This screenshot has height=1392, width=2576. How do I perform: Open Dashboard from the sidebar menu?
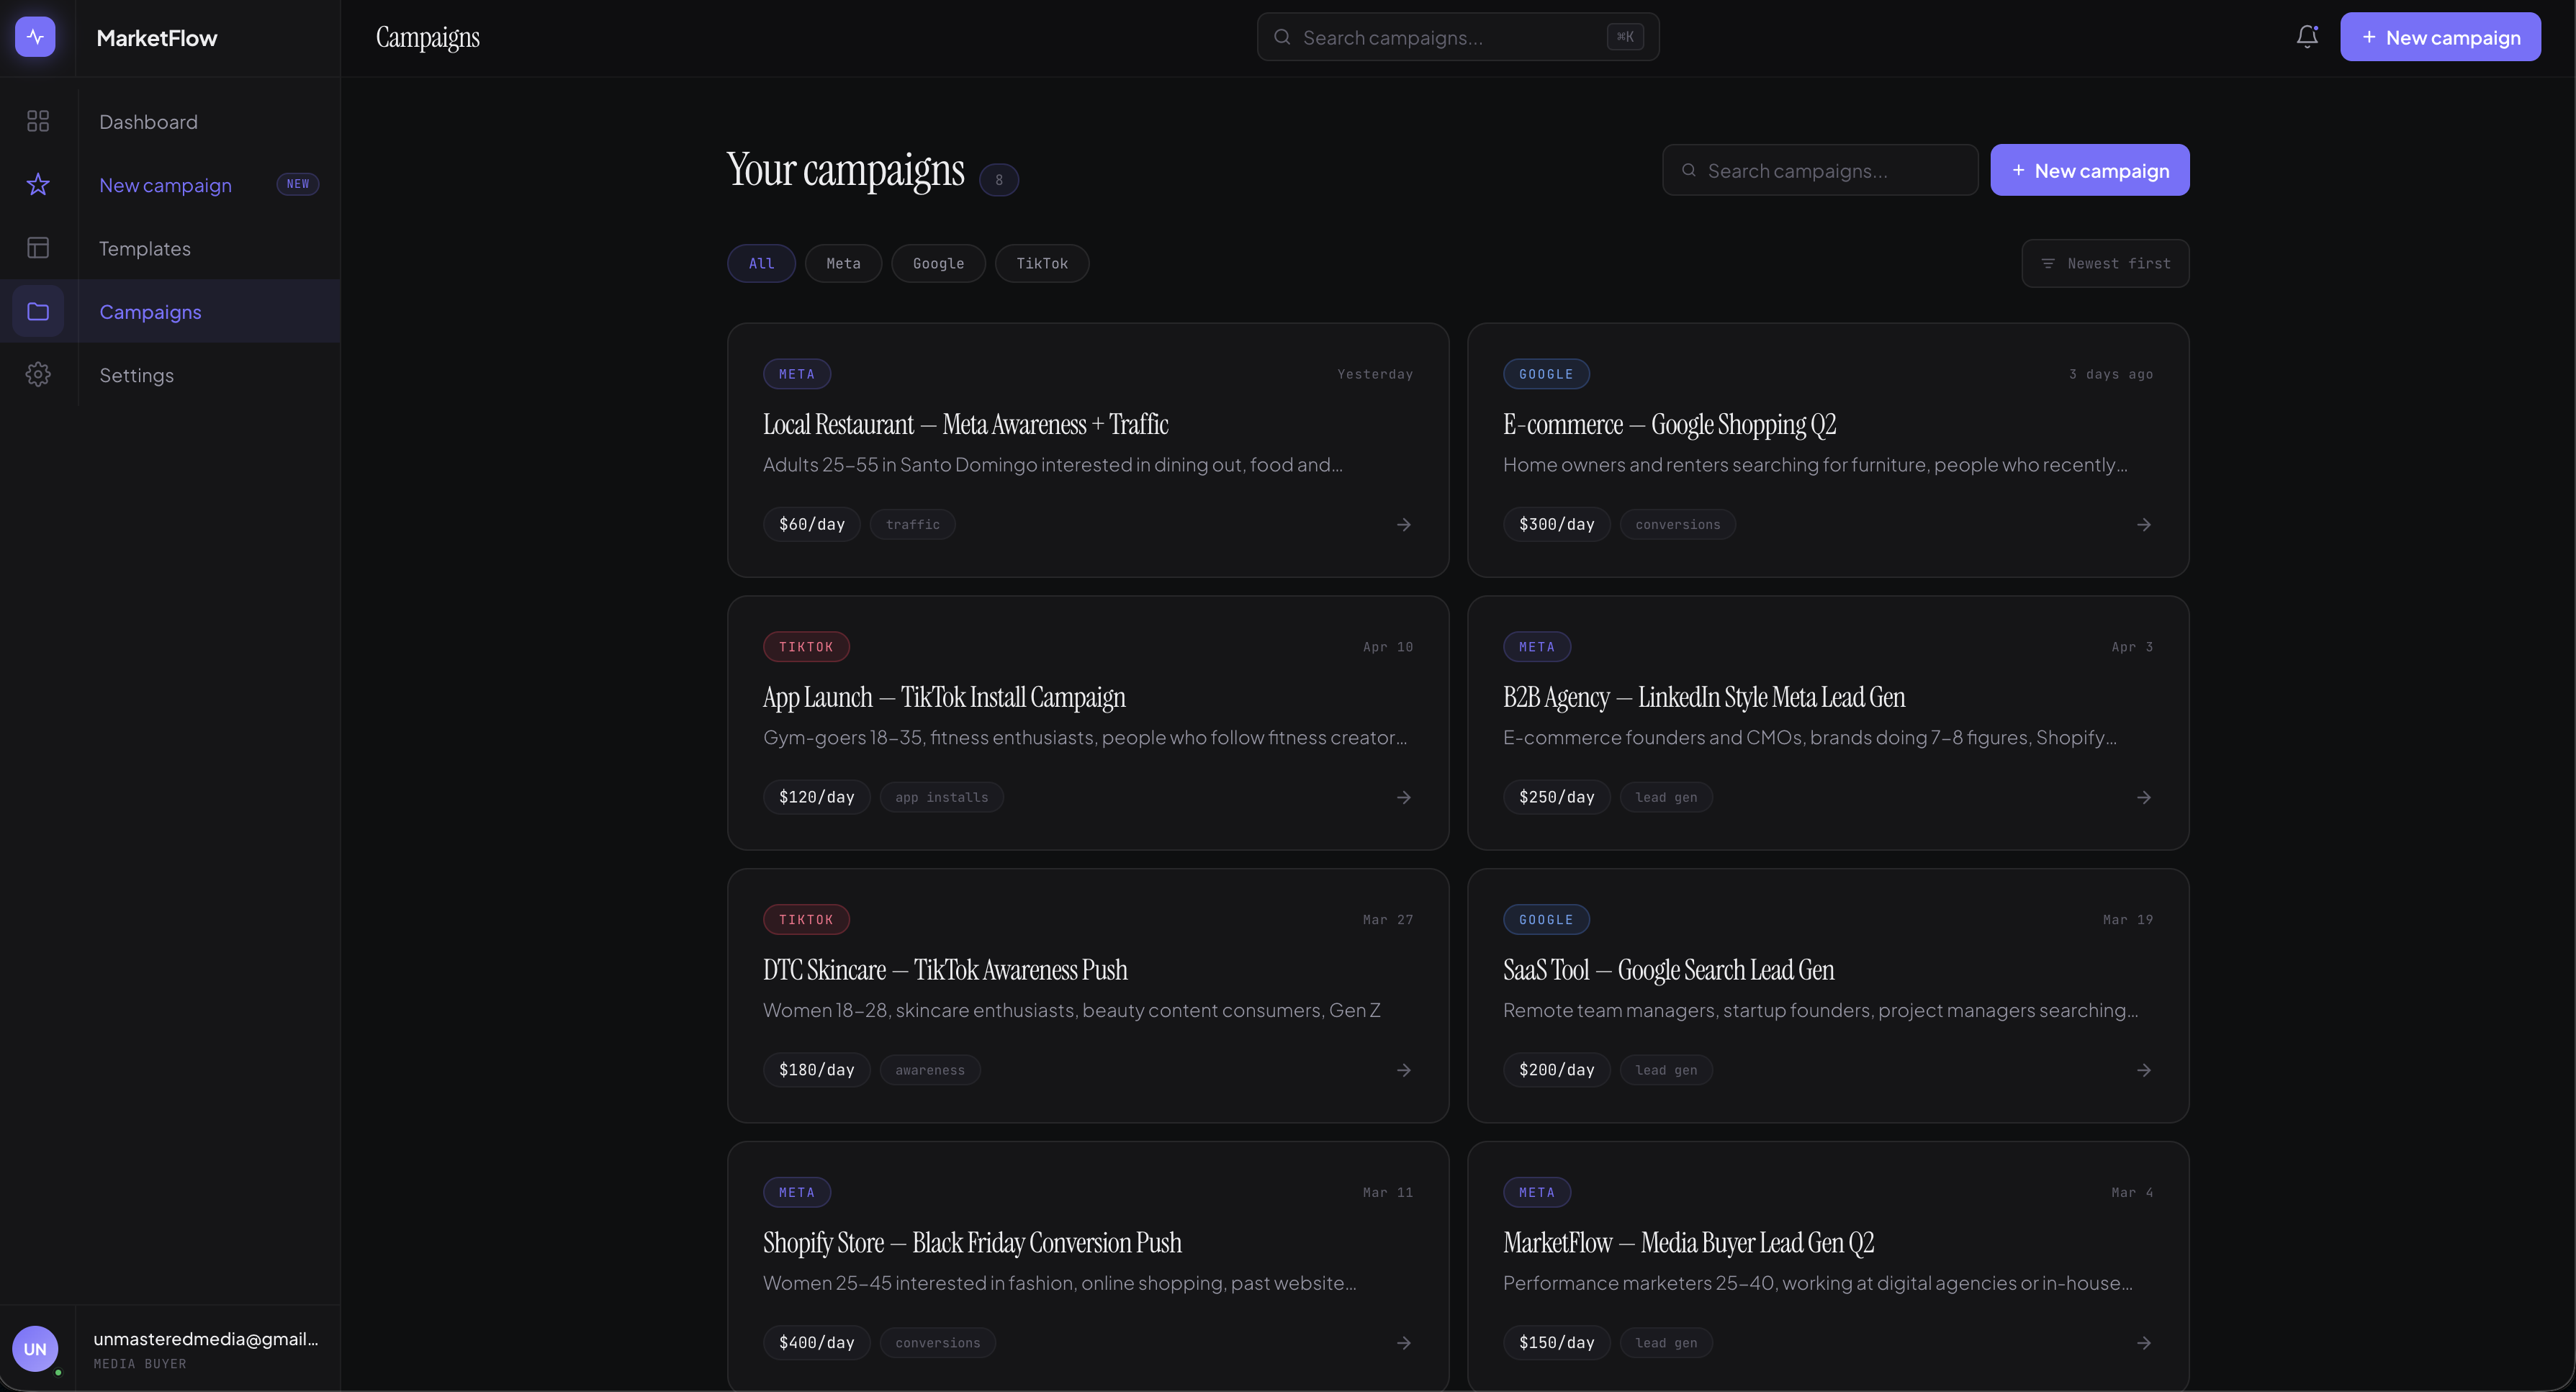(148, 121)
